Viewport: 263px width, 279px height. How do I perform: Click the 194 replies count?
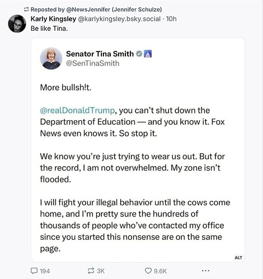click(45, 271)
